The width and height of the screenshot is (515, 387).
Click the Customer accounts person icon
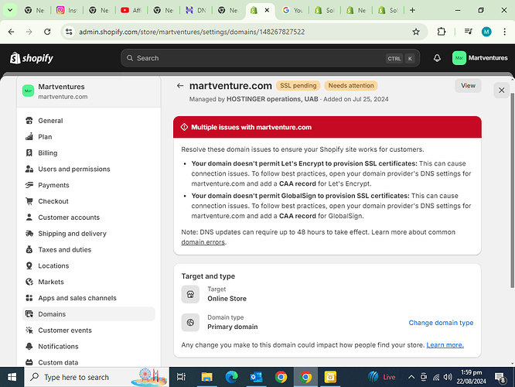[29, 217]
